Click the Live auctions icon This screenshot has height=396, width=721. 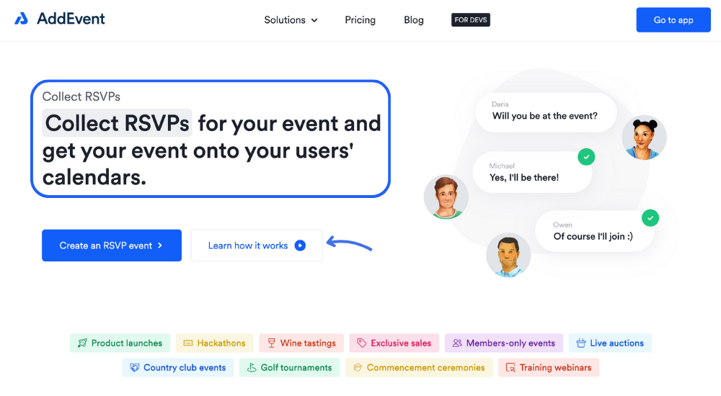click(x=581, y=343)
